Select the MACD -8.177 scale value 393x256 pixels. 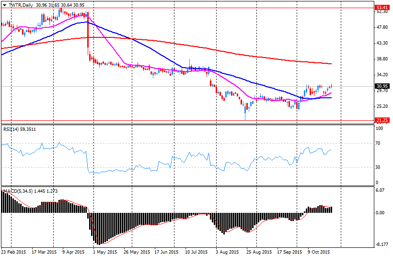click(x=381, y=244)
